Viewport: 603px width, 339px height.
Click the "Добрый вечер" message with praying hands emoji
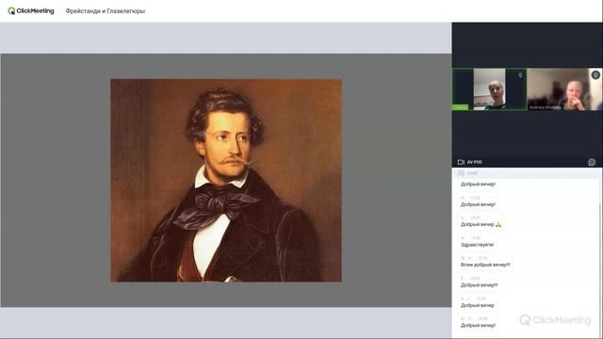pos(481,224)
